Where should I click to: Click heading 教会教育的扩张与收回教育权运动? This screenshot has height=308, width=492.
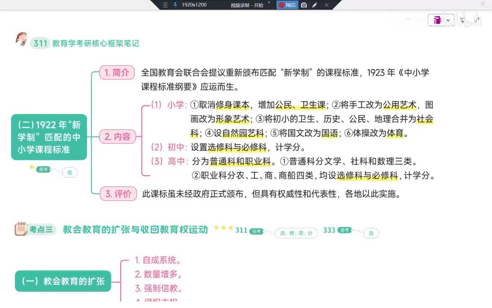pyautogui.click(x=135, y=230)
